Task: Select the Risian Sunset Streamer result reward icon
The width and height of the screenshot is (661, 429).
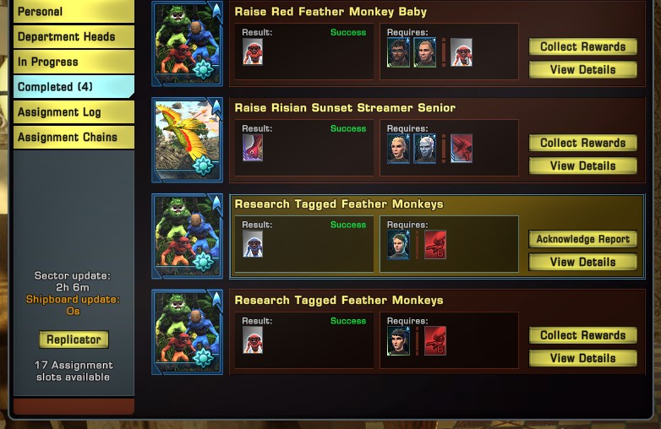Action: point(253,148)
